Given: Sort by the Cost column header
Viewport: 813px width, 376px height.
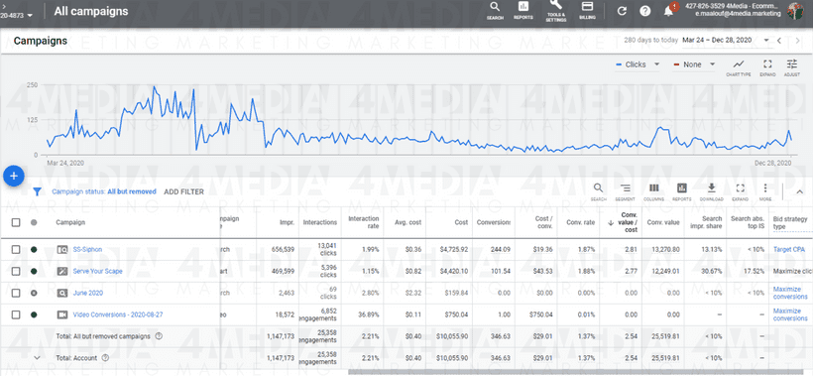Looking at the screenshot, I should coord(461,222).
